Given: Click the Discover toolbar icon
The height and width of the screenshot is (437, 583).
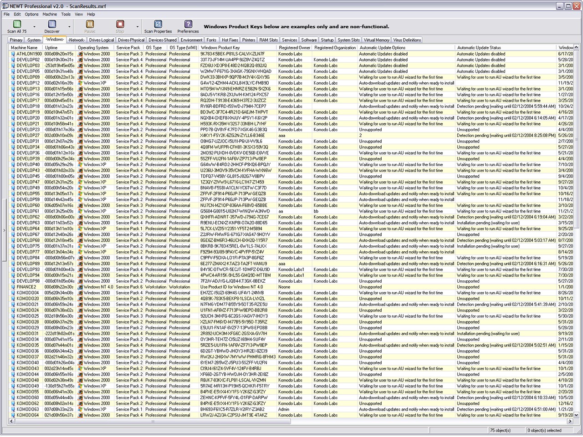Looking at the screenshot, I should [51, 25].
